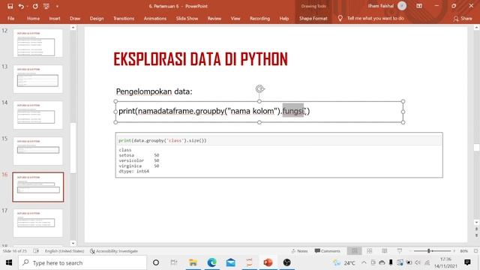Select the code output screenshot image

pos(279,155)
